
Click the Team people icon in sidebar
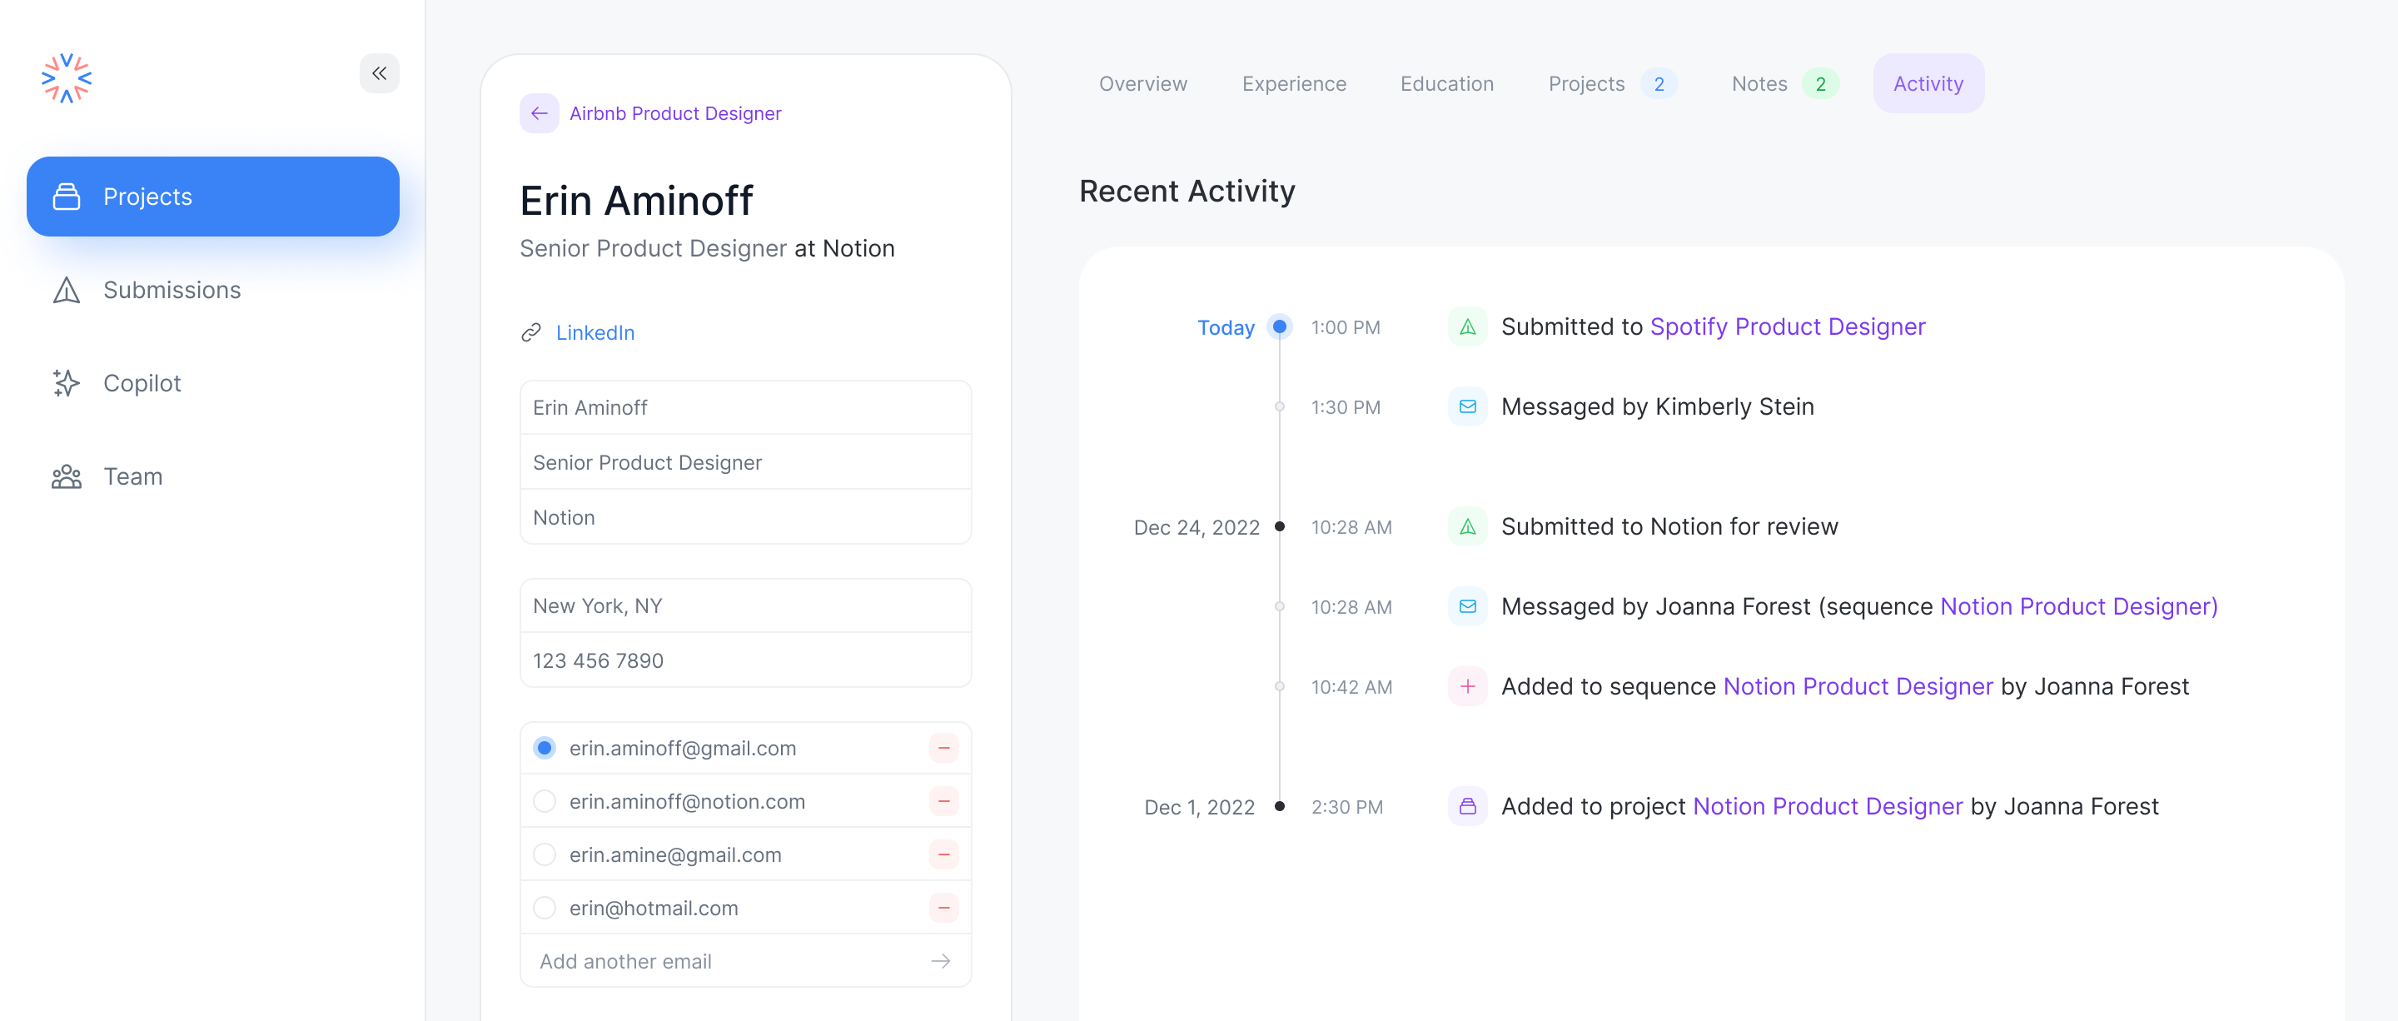point(66,476)
